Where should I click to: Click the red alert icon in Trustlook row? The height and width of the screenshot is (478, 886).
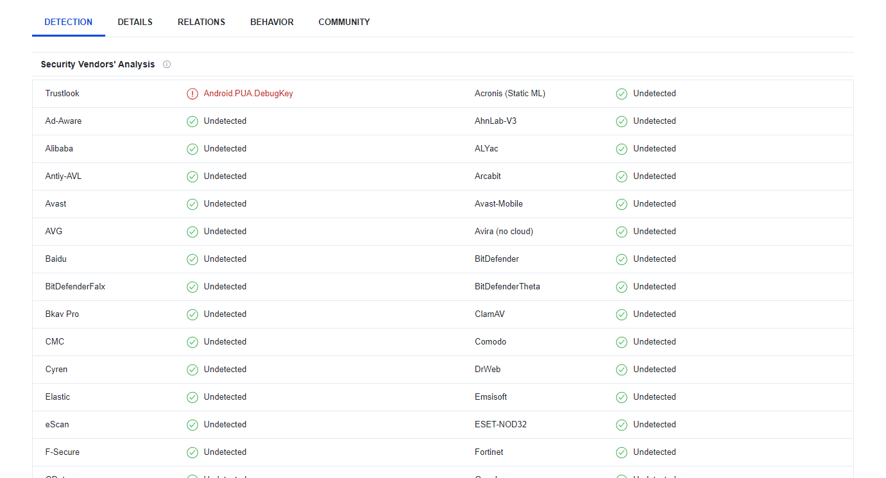[192, 94]
